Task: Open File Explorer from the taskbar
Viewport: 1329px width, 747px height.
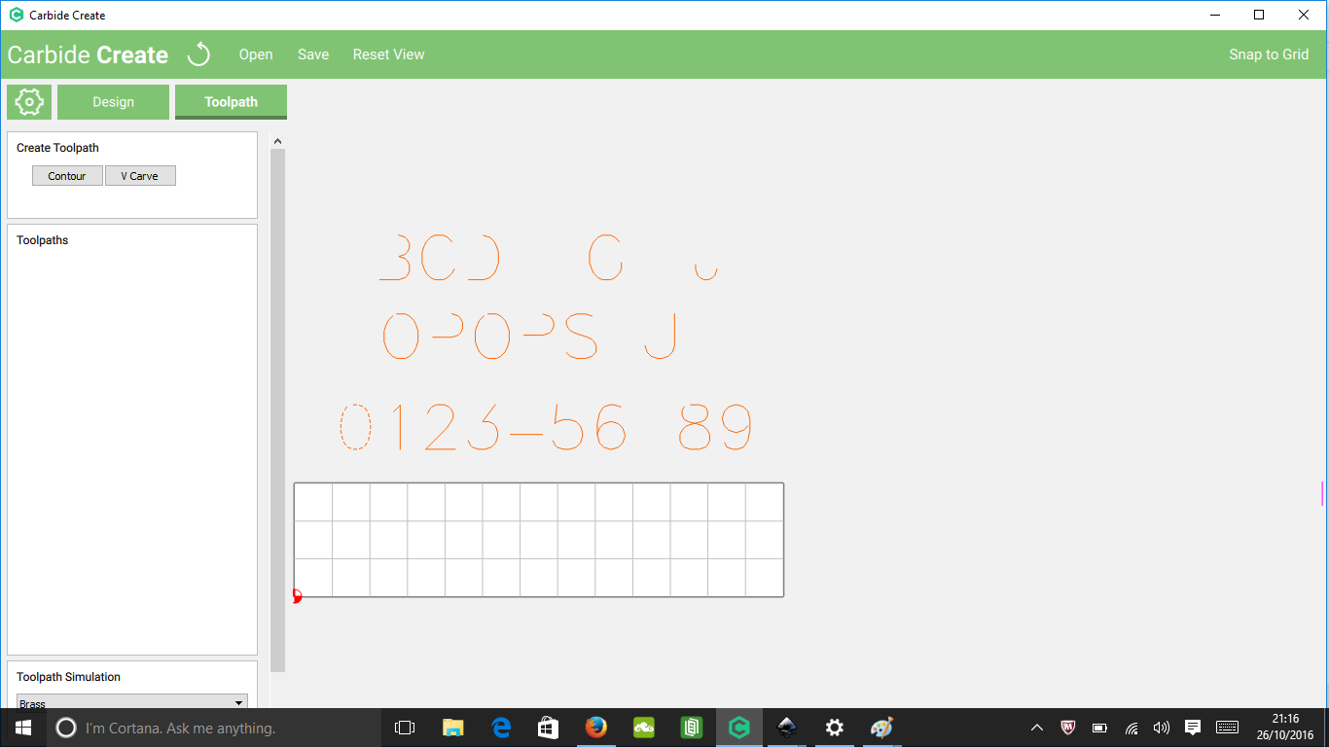Action: [453, 728]
